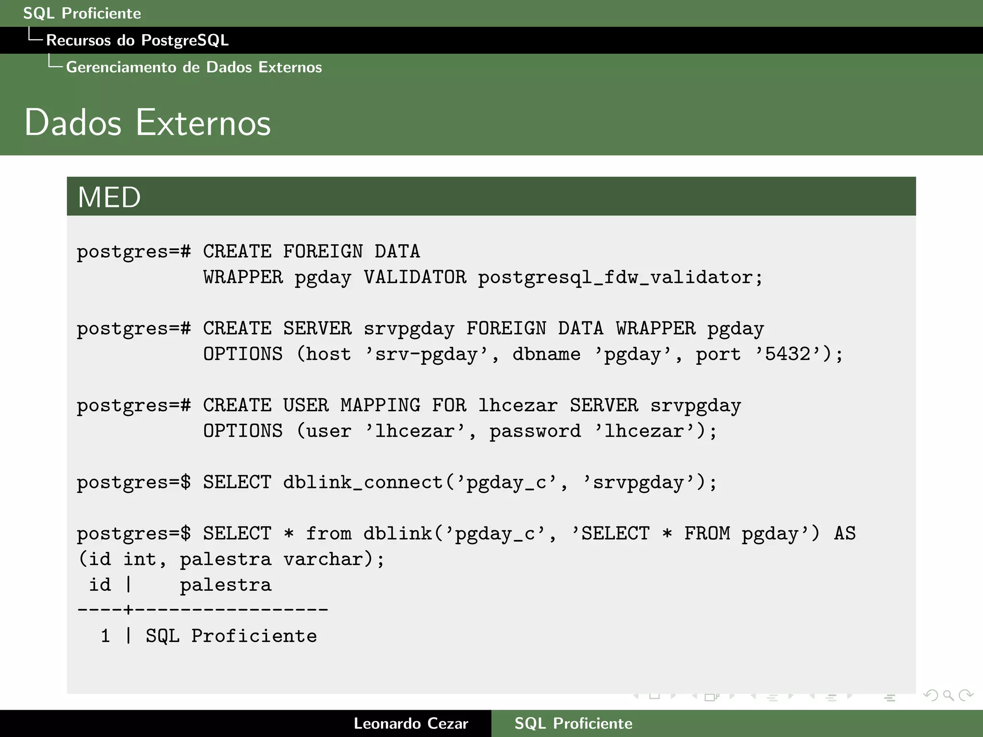Click the previous frame left arrow

tap(694, 696)
